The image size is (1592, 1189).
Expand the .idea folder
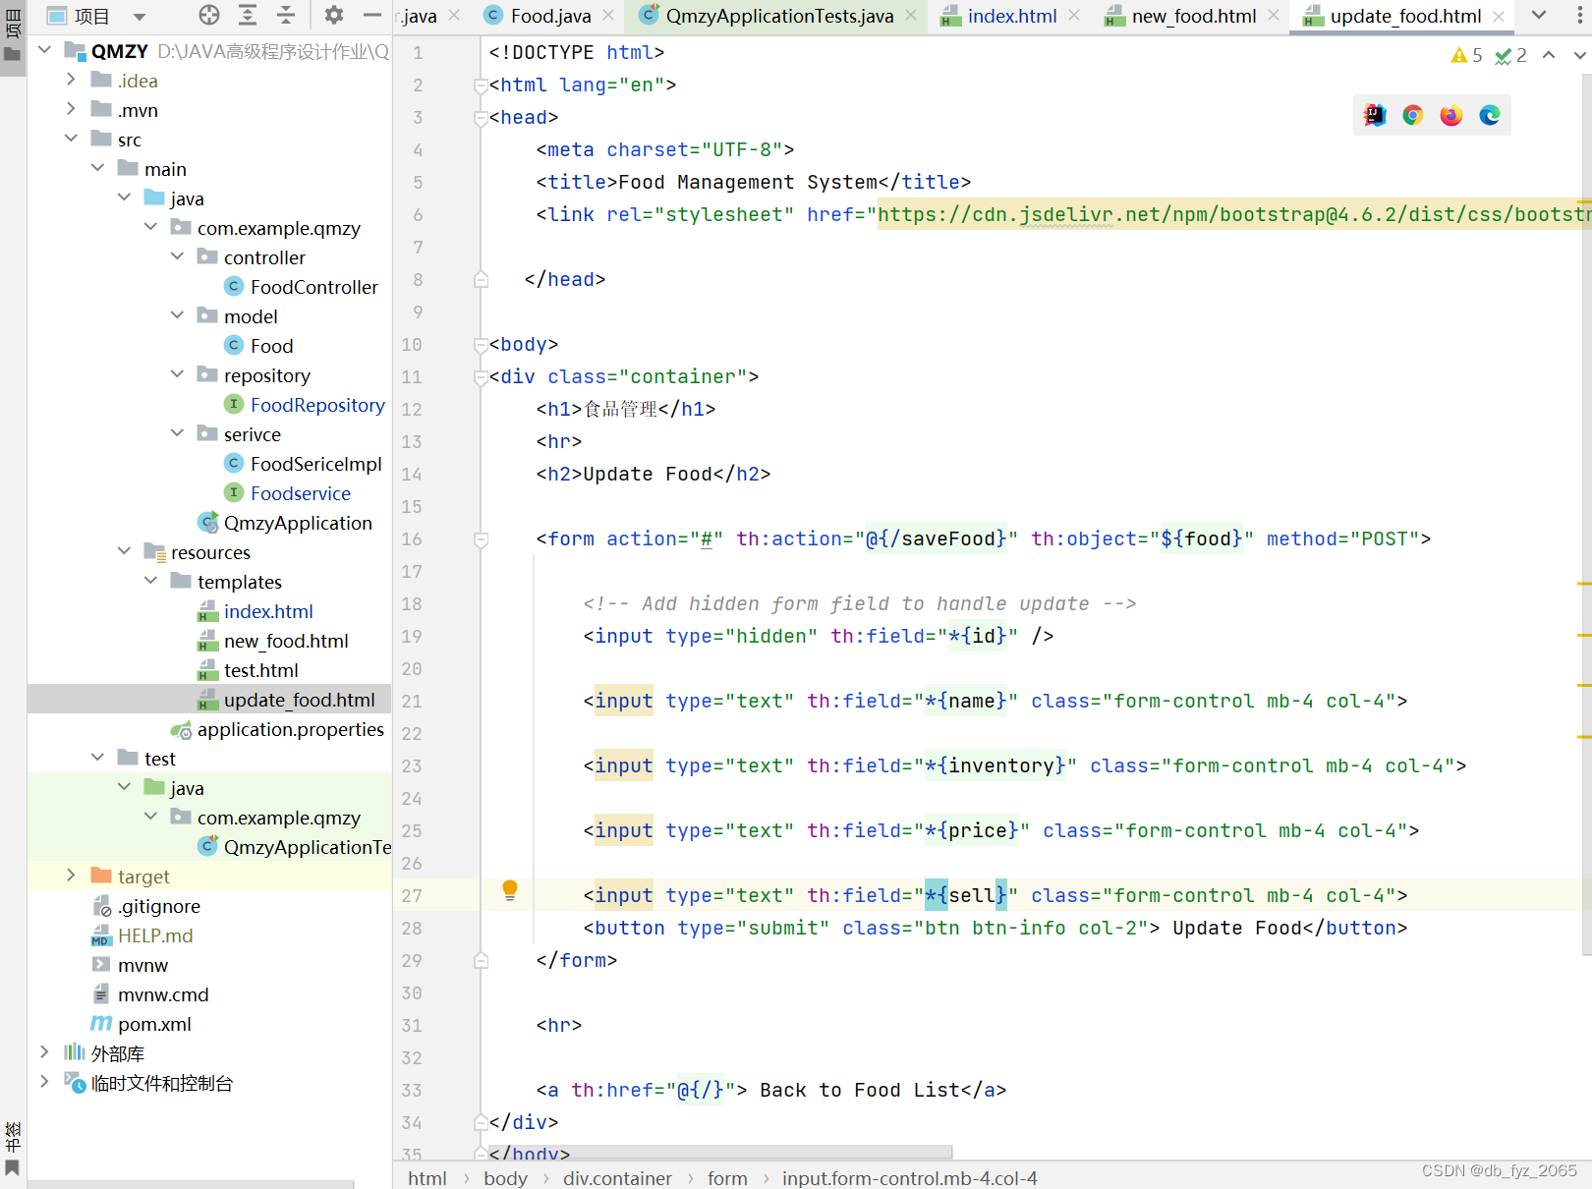(71, 79)
